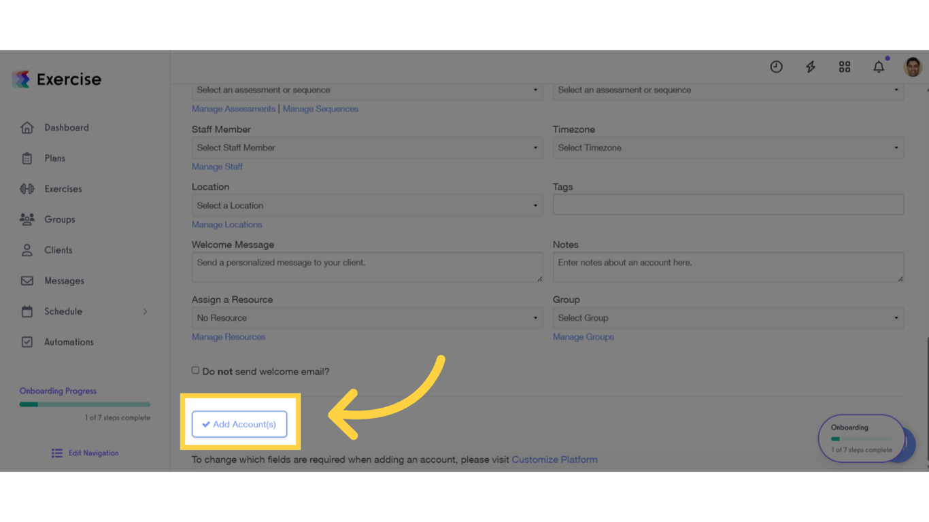Viewport: 929px width, 522px height.
Task: Click the Onboarding Progress bar
Action: tap(84, 404)
